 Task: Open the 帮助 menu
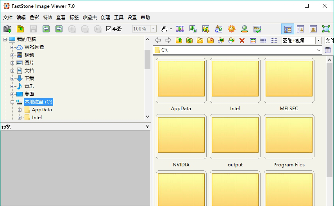pos(145,18)
